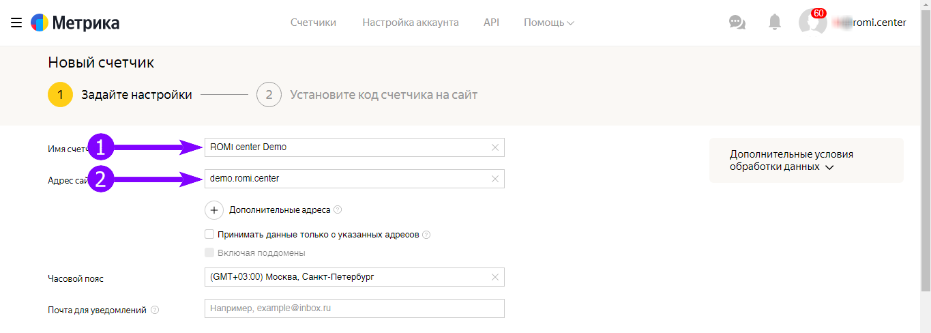Click the Почта для уведомлений label
931x333 pixels.
click(97, 310)
